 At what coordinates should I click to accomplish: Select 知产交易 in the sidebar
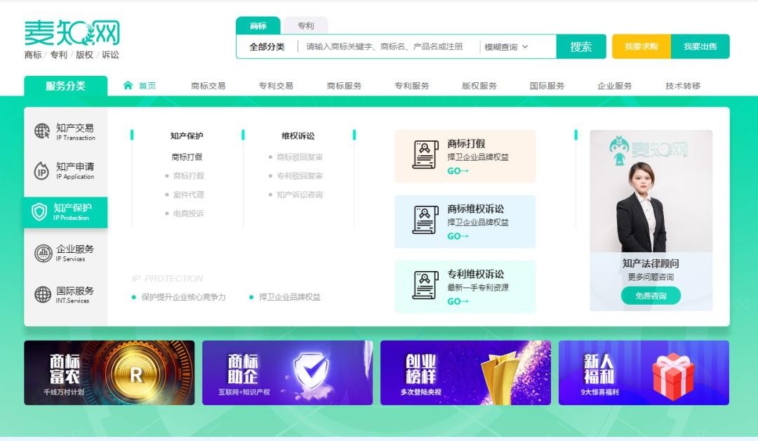tap(66, 131)
